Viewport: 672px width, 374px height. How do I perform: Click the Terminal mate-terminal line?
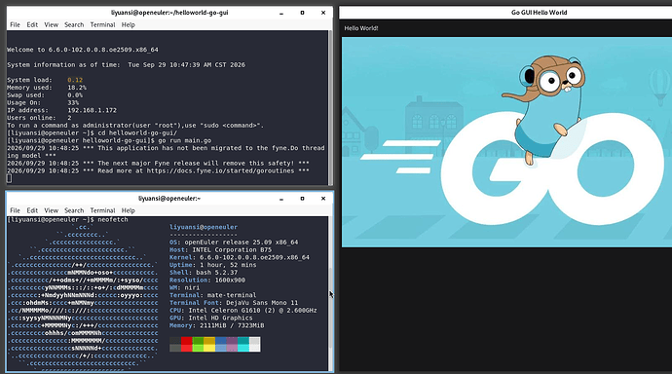pyautogui.click(x=212, y=295)
